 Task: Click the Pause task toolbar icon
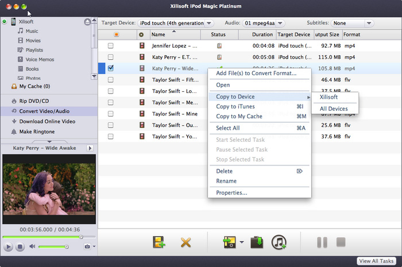[x=322, y=242]
